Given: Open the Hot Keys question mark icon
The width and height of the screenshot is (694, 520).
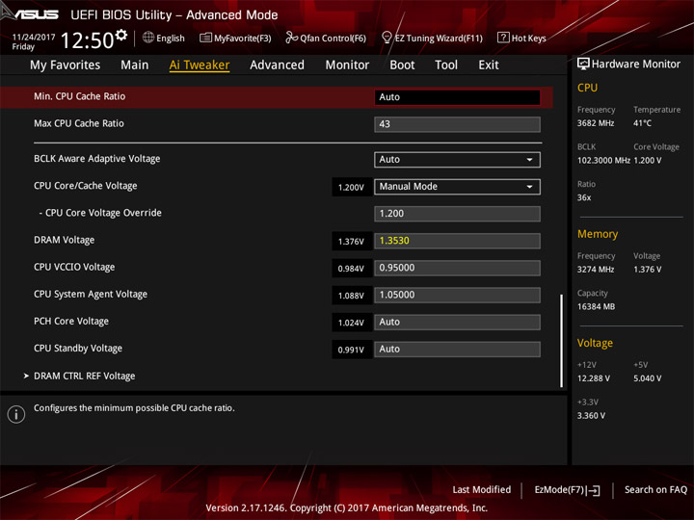Looking at the screenshot, I should pyautogui.click(x=503, y=38).
